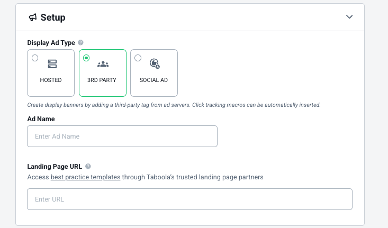Click the Hosted server stack icon
Screen dimensions: 388x228
[x=52, y=64]
